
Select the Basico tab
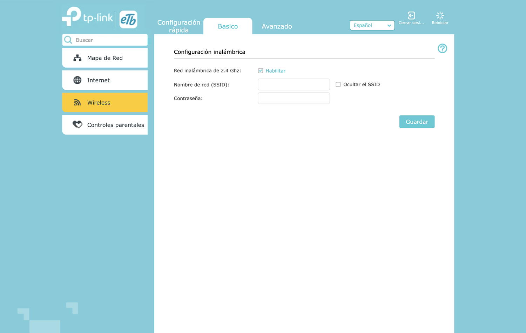coord(228,26)
